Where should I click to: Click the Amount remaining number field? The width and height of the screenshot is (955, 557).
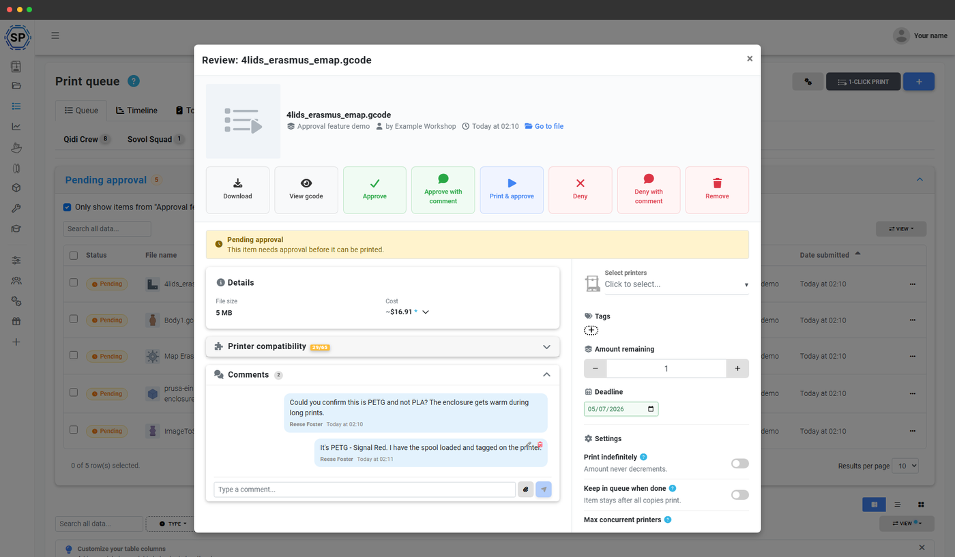[x=666, y=369]
